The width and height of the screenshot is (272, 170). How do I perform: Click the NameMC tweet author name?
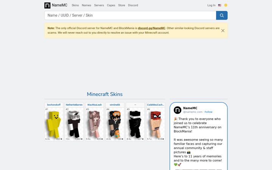pos(190,108)
